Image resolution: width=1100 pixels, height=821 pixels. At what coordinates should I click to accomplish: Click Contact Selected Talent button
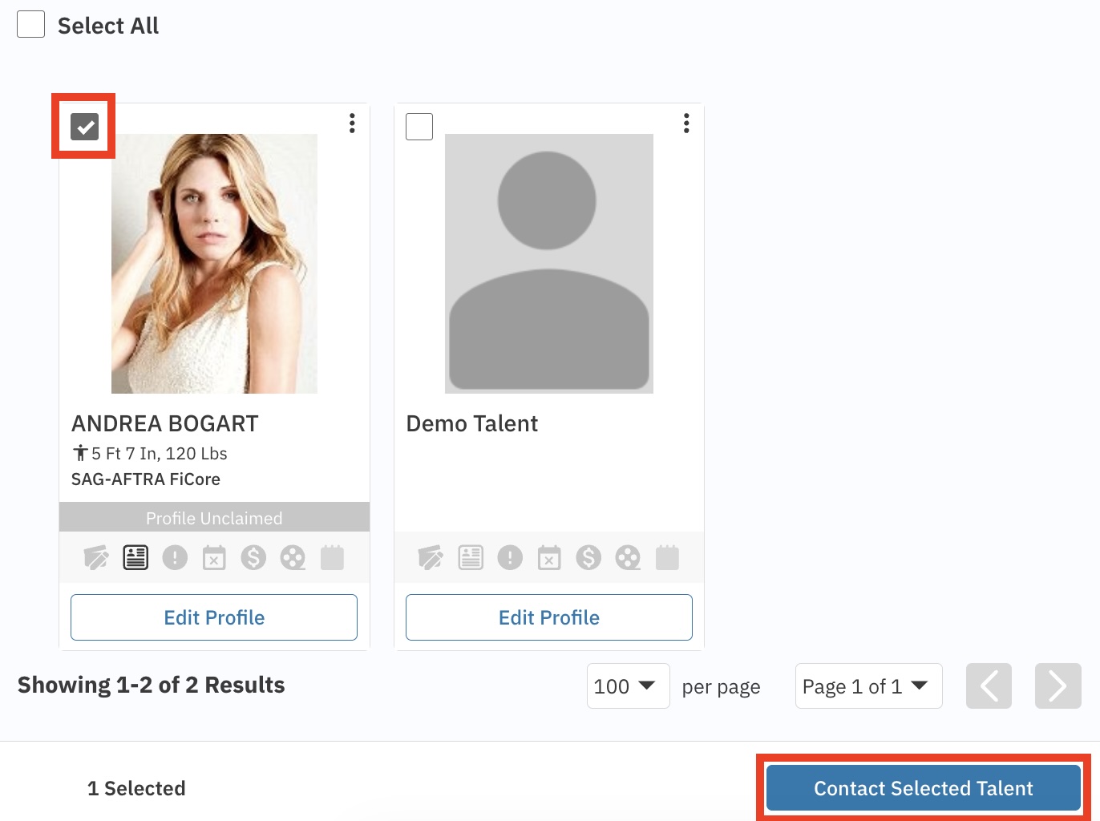tap(923, 788)
